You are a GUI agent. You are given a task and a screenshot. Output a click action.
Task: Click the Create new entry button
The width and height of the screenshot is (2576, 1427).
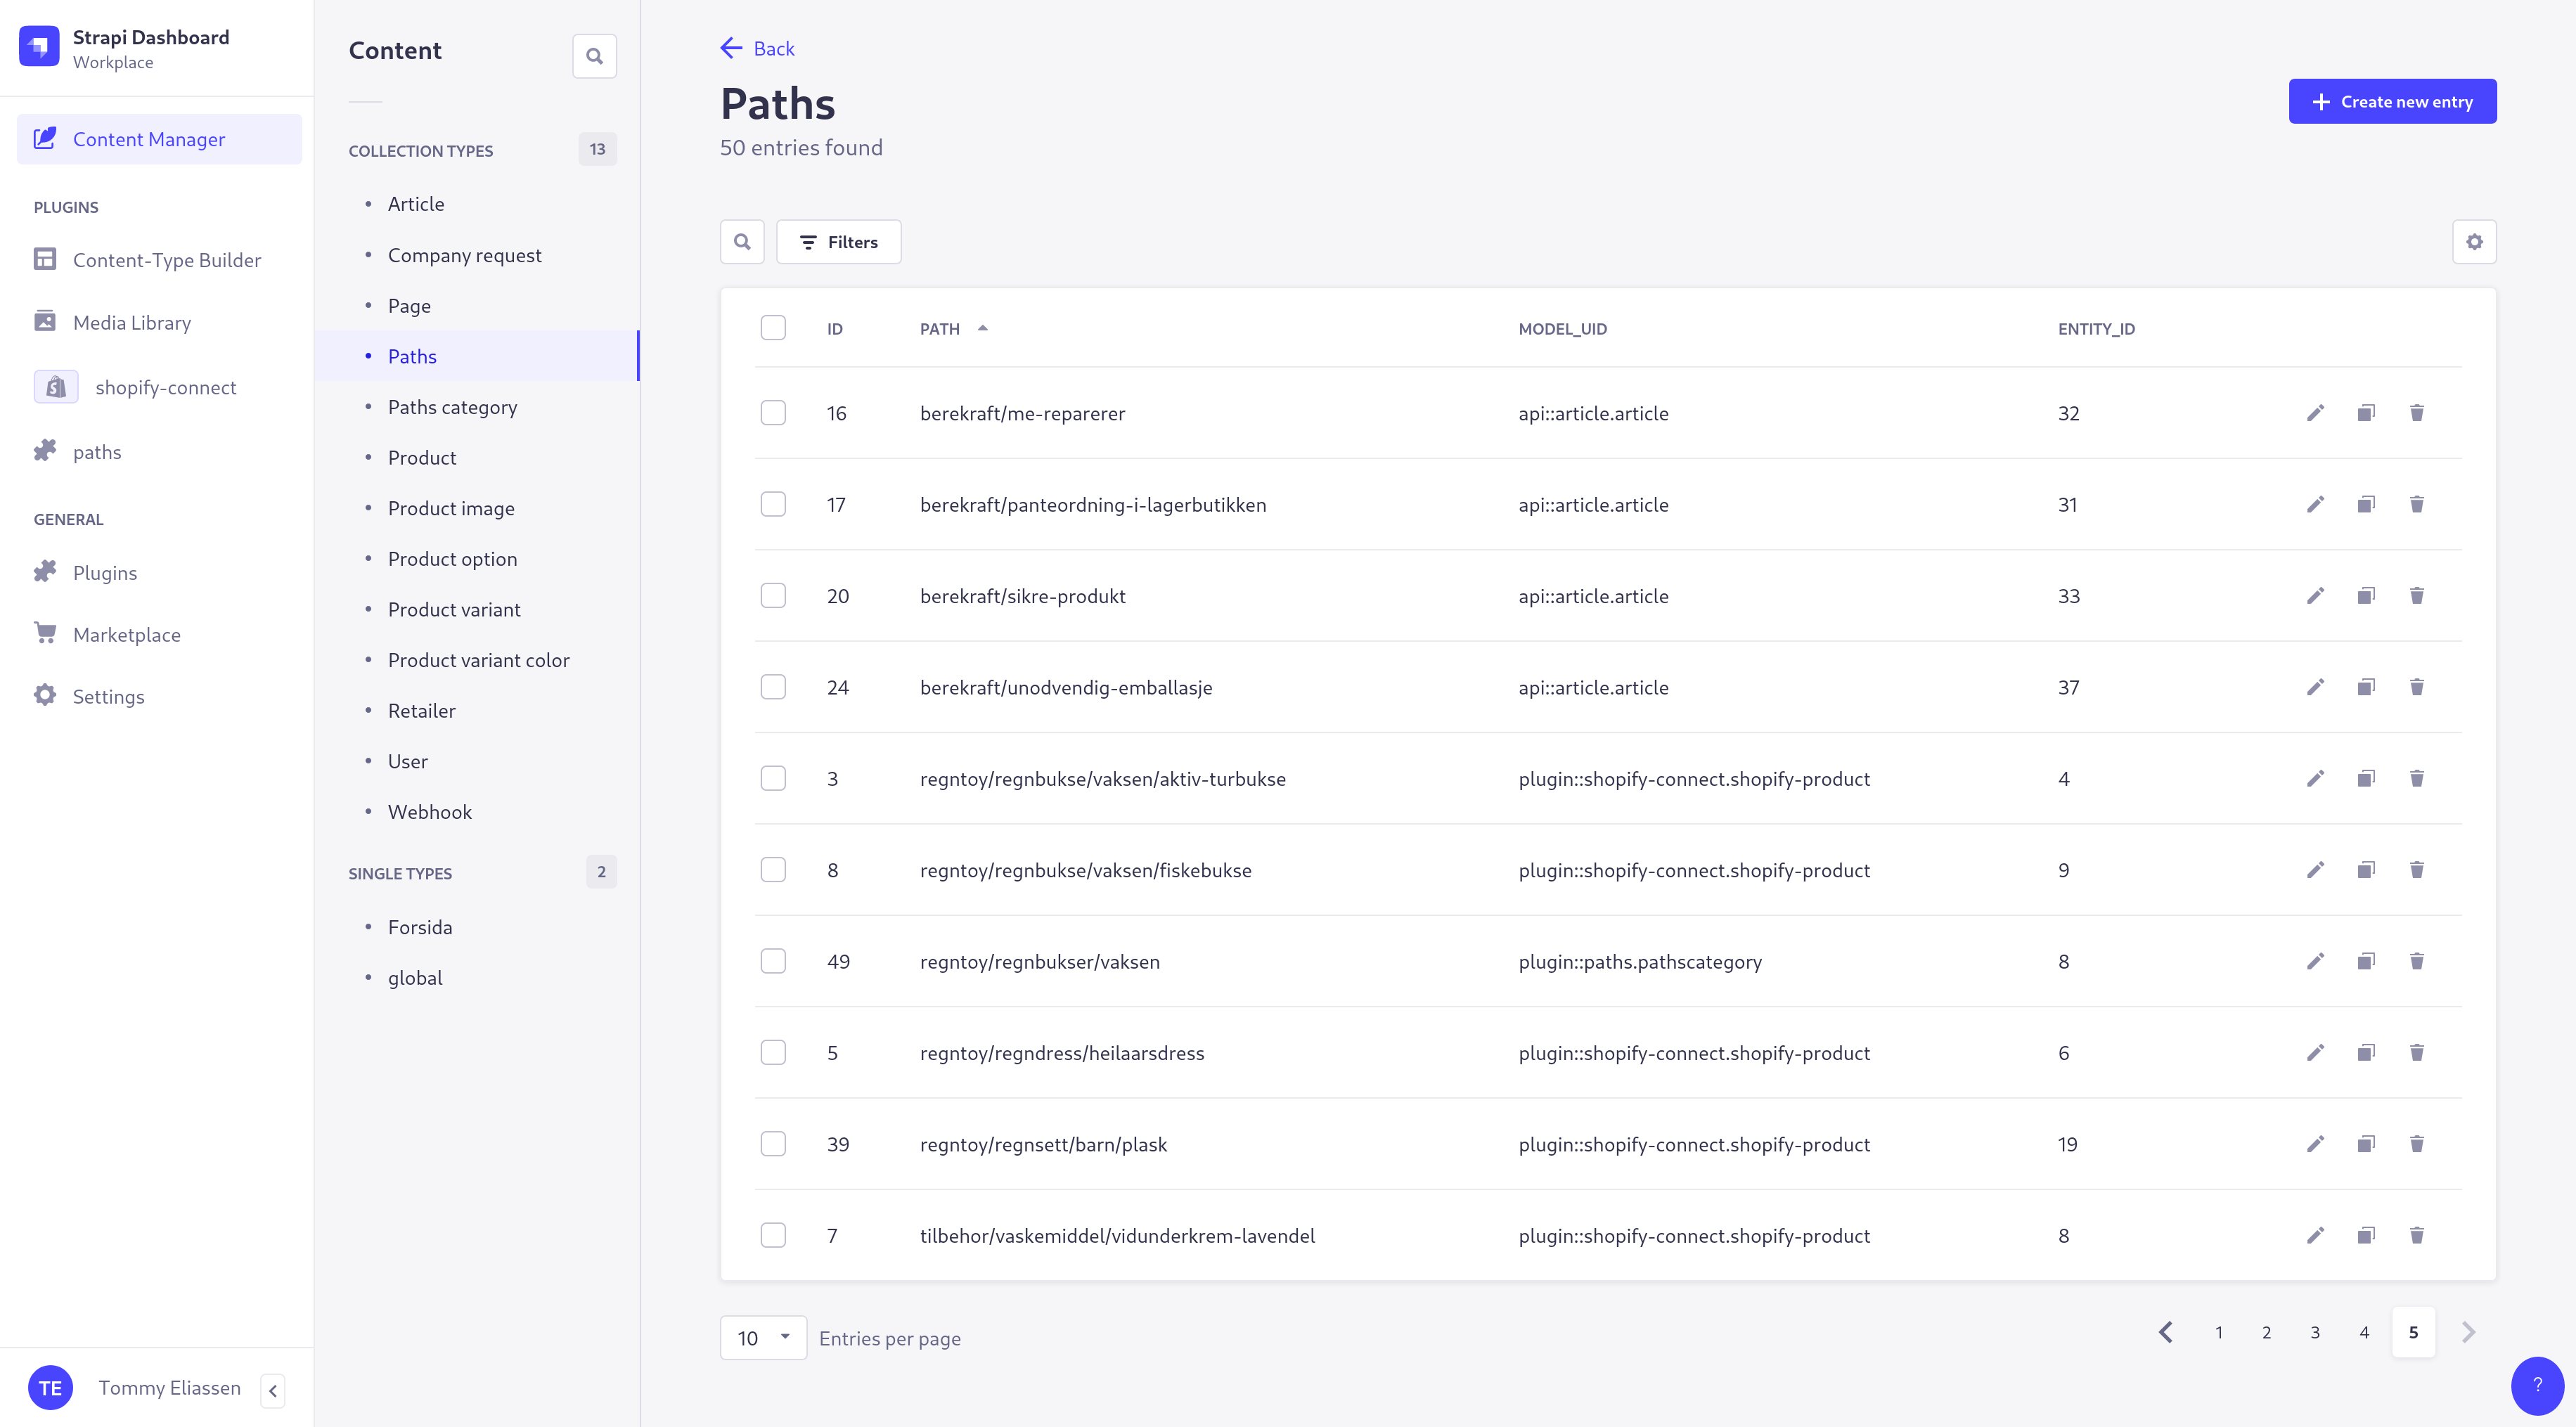pos(2392,101)
